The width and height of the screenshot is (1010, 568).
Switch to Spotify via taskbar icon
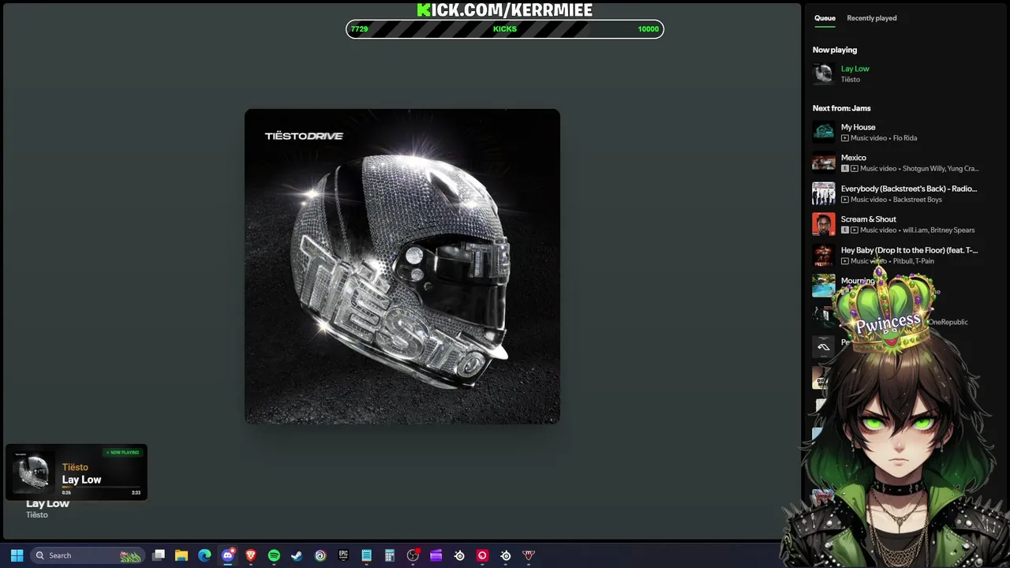click(274, 555)
